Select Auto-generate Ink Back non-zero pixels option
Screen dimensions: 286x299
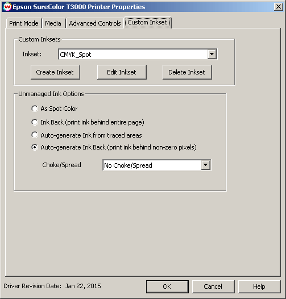(114, 147)
